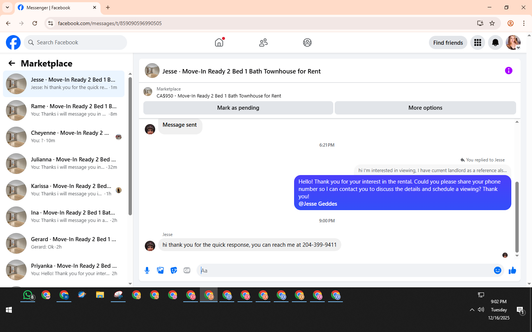Open Ina conversation in list
Viewport: 532px width, 332px height.
click(x=64, y=217)
